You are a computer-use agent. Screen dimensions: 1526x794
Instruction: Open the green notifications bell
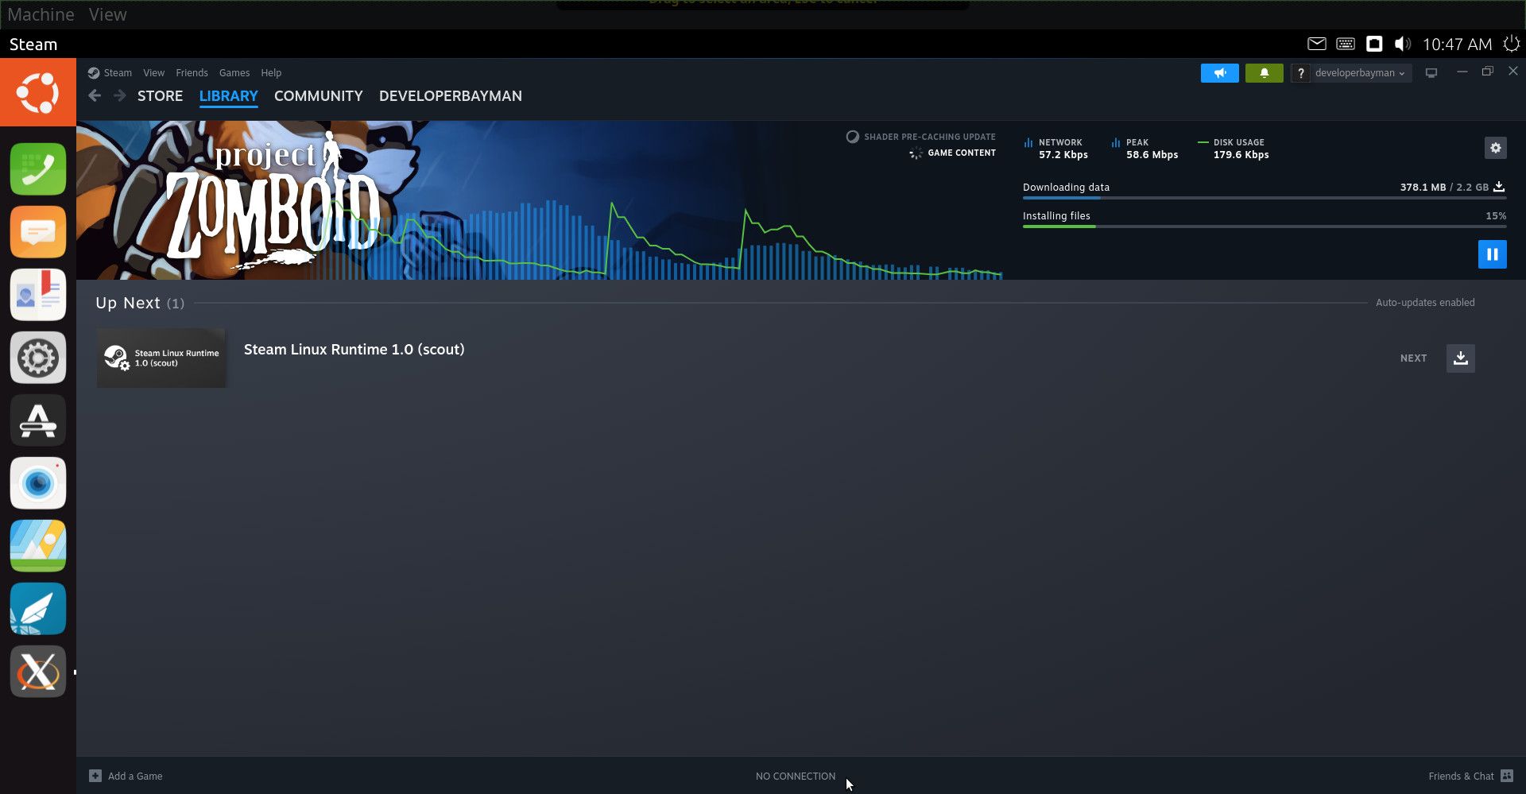(x=1264, y=73)
